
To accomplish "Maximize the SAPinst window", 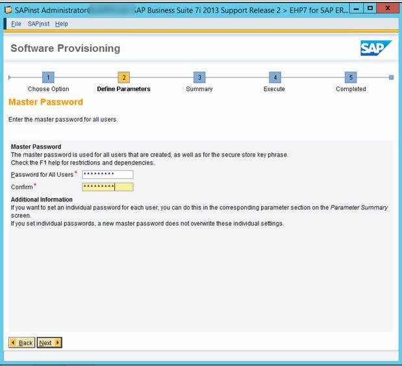I will 370,8.
